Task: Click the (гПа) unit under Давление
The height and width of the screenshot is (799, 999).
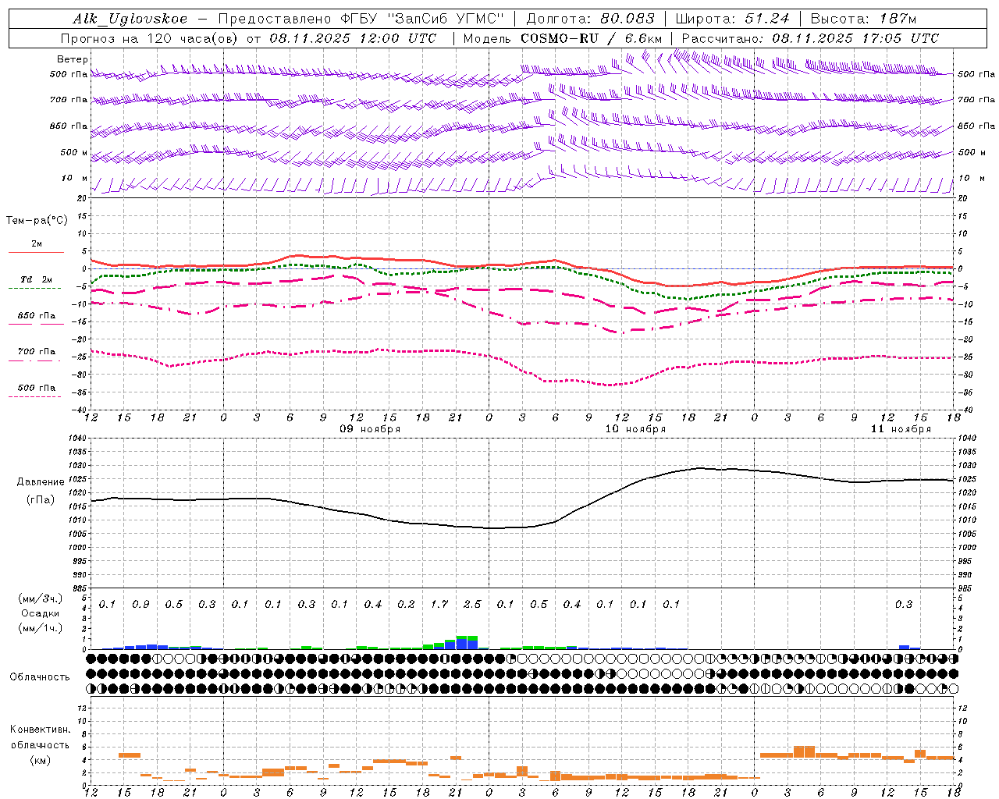Action: (40, 499)
